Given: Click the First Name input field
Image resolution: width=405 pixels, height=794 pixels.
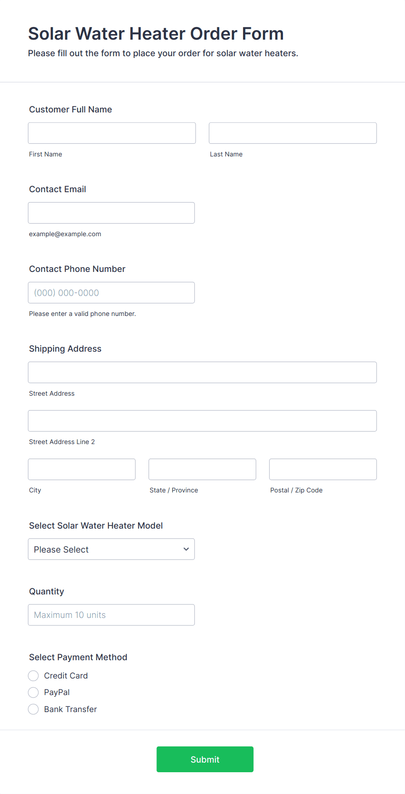Looking at the screenshot, I should tap(112, 133).
